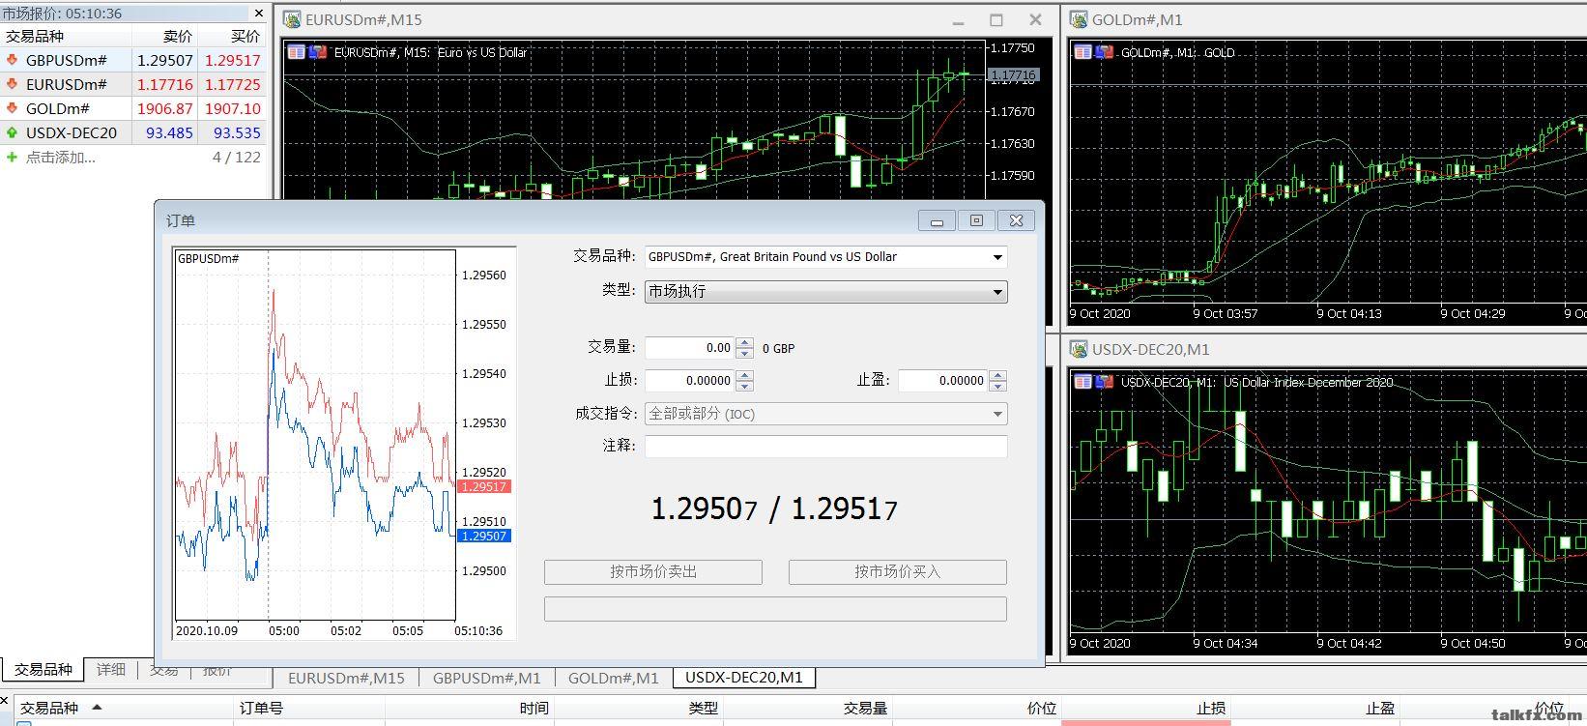Decrease 止盈 take profit with down stepper
The image size is (1587, 726).
coord(998,387)
